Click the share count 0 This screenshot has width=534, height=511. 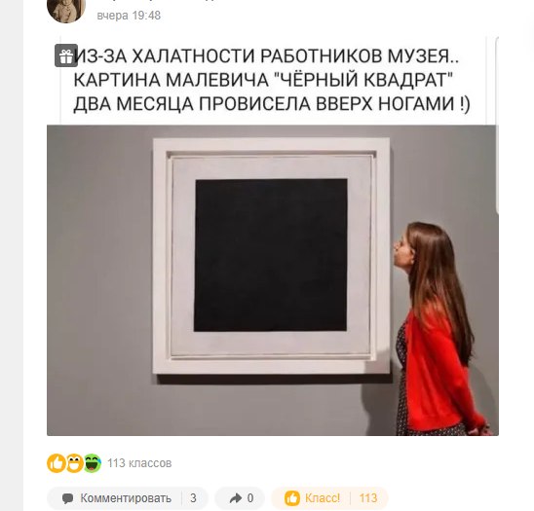pyautogui.click(x=250, y=498)
